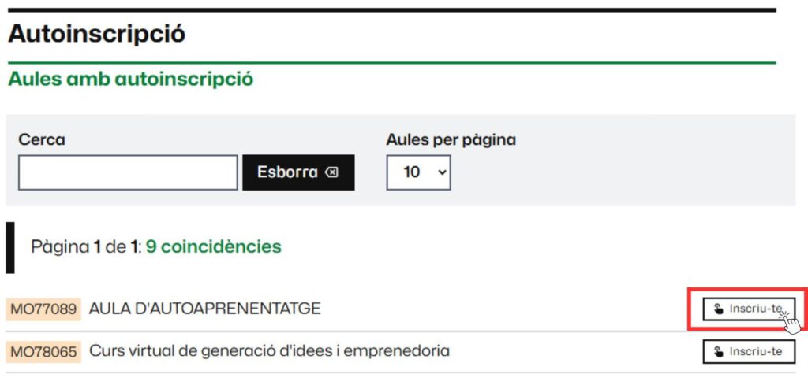Image resolution: width=808 pixels, height=385 pixels.
Task: Click the hand icon on the MO78065 Inscriu-te button
Action: coord(718,351)
